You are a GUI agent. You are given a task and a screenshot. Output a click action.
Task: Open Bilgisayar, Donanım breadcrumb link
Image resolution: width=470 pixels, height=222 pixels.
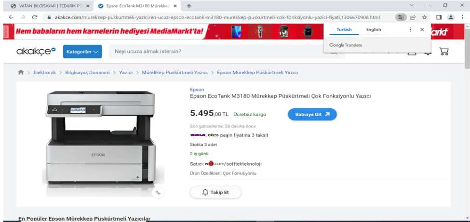[x=87, y=73]
